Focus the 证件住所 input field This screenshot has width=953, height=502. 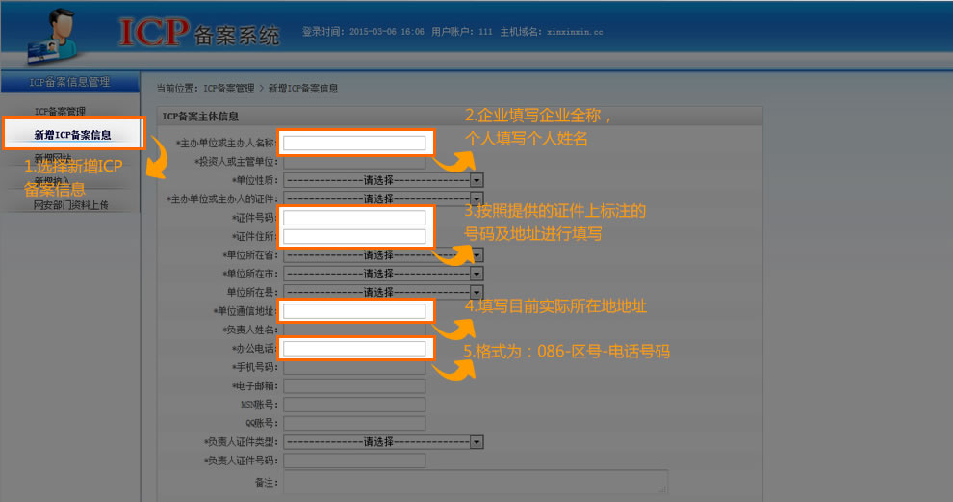point(354,236)
